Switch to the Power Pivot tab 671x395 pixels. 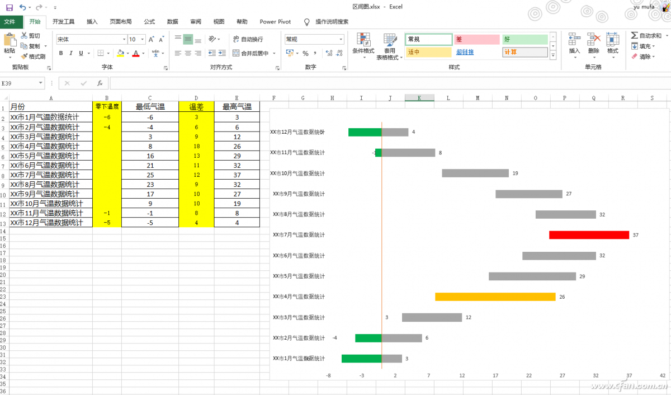pos(275,22)
